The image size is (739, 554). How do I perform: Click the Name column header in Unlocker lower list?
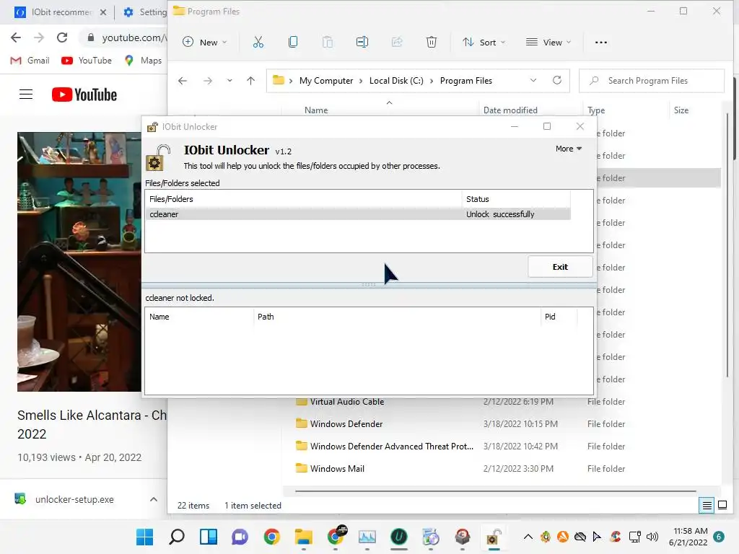(199, 317)
